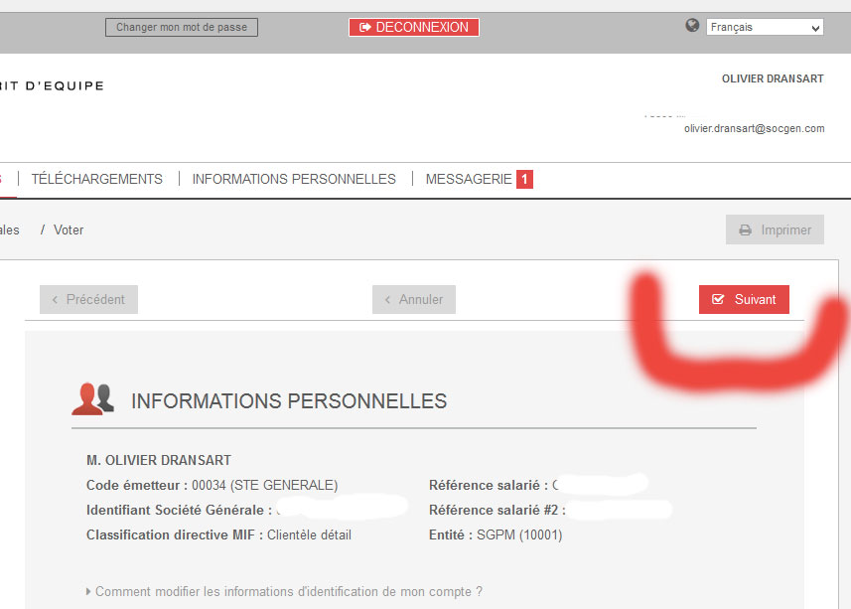Click the OLIVIER DRANSART user name in header
The image size is (851, 609).
(772, 79)
